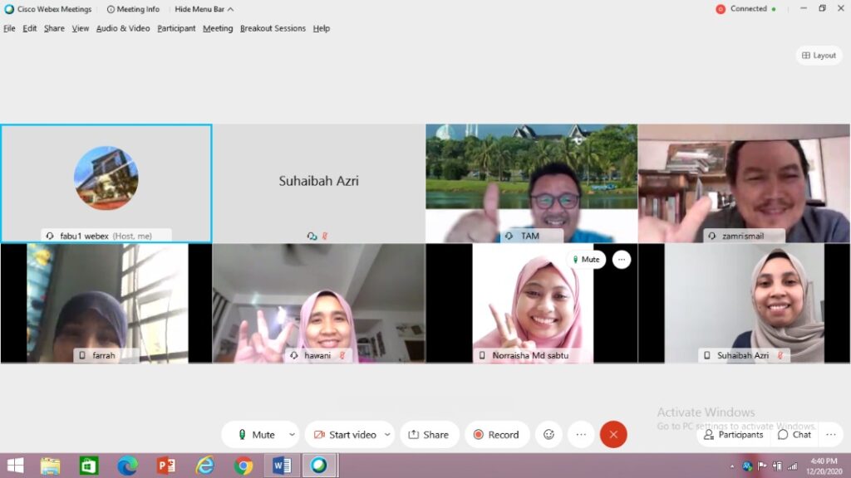Start recording with the Record button

pos(496,434)
